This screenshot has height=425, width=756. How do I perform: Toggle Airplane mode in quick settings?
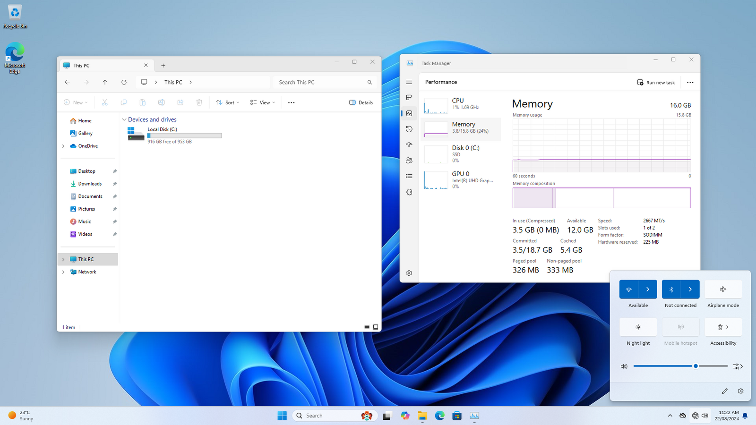point(723,289)
